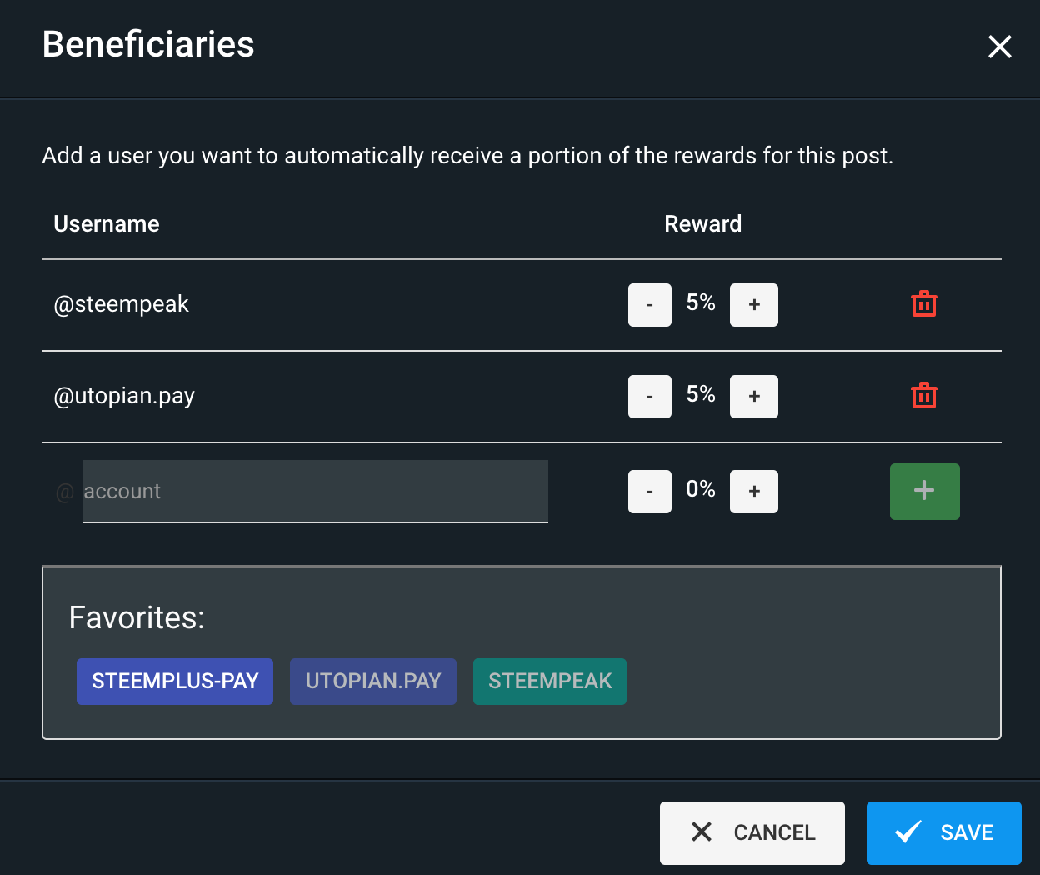Image resolution: width=1040 pixels, height=875 pixels.
Task: Delete the @steempeak beneficiary
Action: pos(924,304)
